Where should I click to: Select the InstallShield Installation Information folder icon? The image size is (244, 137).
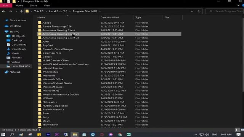click(40, 64)
